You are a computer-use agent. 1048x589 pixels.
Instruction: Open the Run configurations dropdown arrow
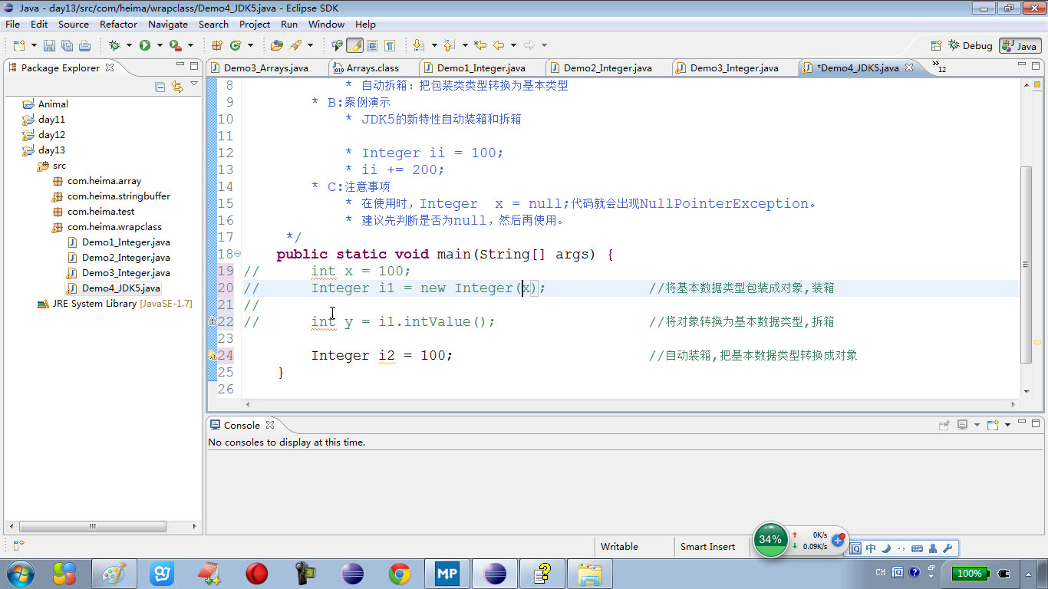click(x=160, y=46)
